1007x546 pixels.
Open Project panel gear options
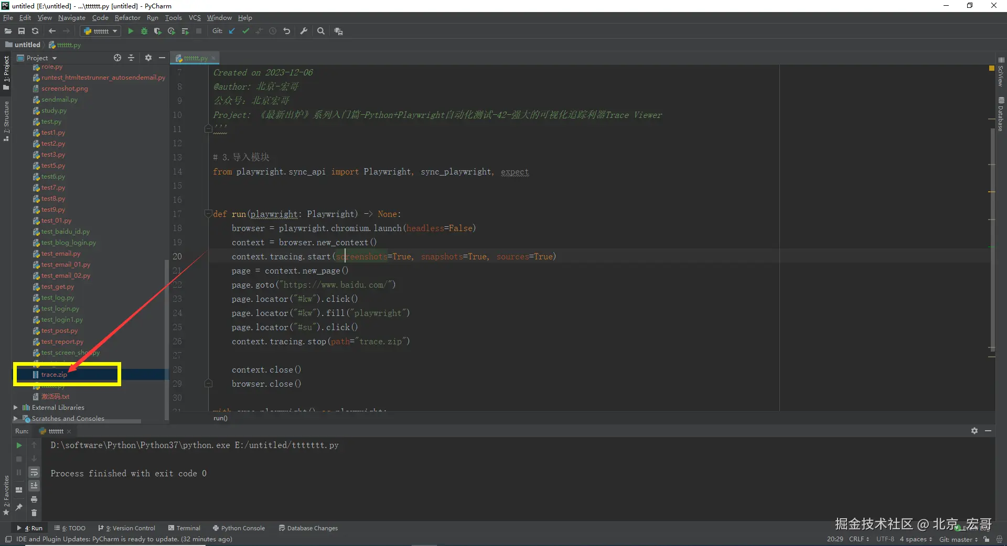148,58
